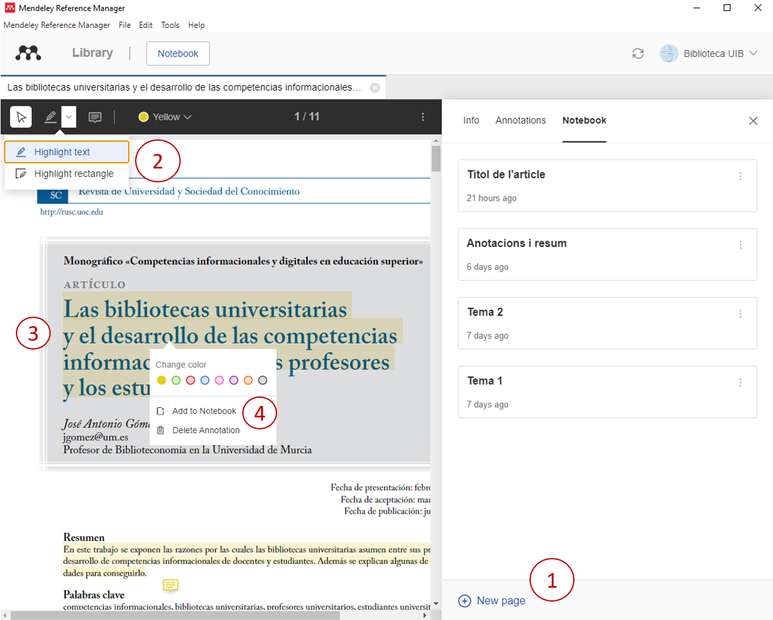Open the Biblioteca UIB account menu
Viewport: 773px width, 620px height.
[709, 54]
